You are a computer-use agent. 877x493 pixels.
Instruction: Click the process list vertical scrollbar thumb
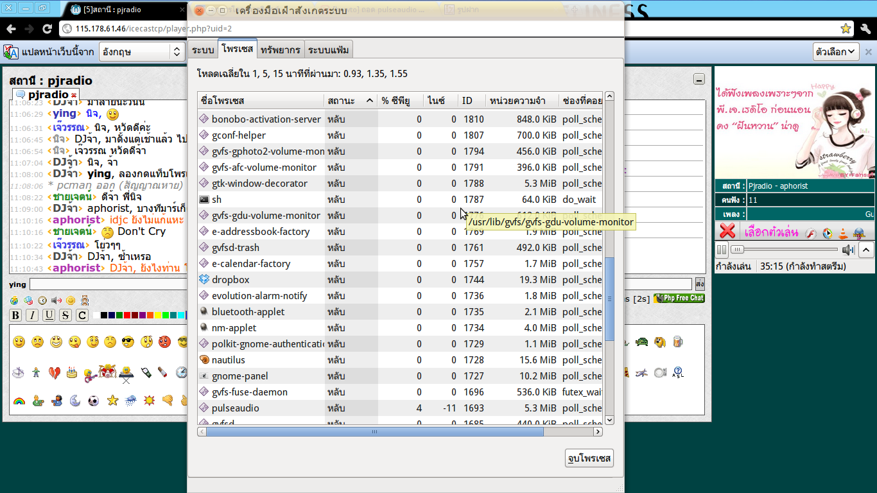click(x=610, y=298)
